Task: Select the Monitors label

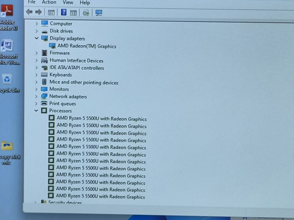Action: [59, 89]
